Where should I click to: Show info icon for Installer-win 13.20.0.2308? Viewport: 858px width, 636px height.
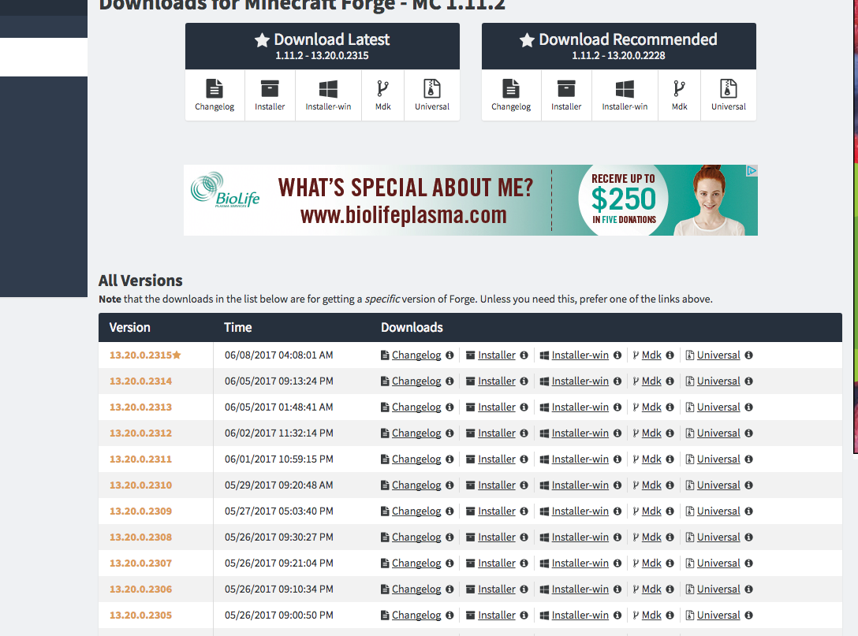[617, 537]
